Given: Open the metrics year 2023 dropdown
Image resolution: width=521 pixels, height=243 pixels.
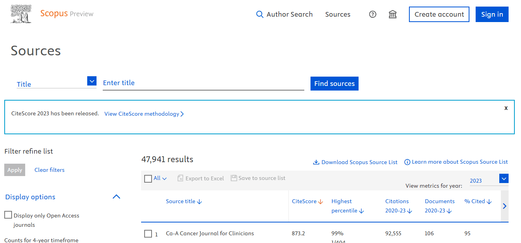Looking at the screenshot, I should pyautogui.click(x=504, y=178).
